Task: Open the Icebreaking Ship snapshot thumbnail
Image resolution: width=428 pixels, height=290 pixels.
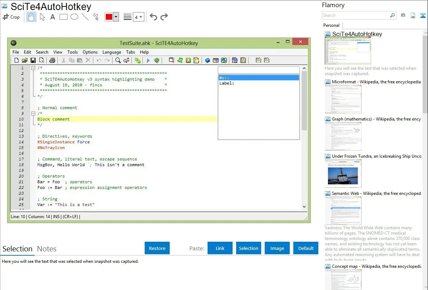Action: (x=343, y=173)
